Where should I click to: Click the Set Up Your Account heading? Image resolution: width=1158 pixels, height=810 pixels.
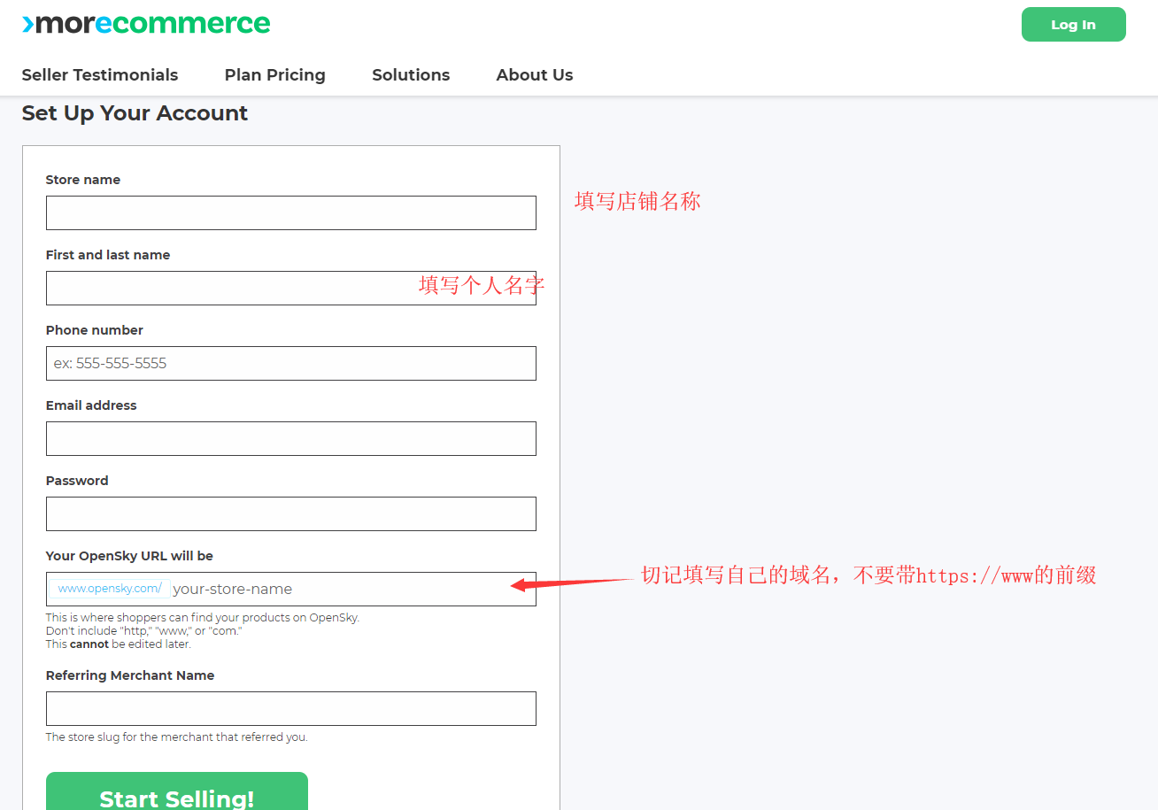click(x=135, y=113)
